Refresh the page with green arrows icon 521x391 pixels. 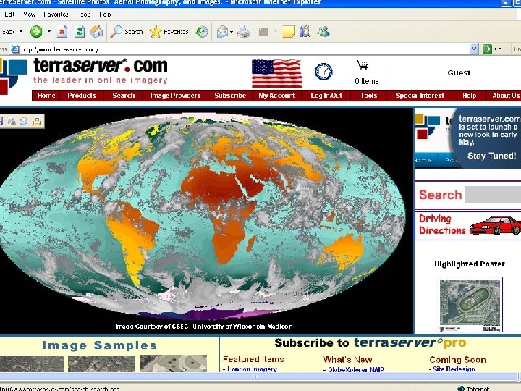(x=80, y=32)
